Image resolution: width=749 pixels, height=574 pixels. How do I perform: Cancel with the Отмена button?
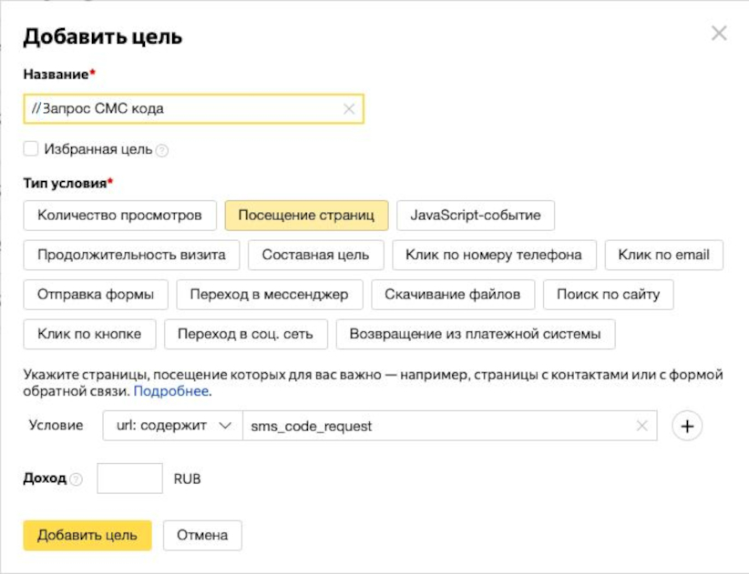[202, 536]
